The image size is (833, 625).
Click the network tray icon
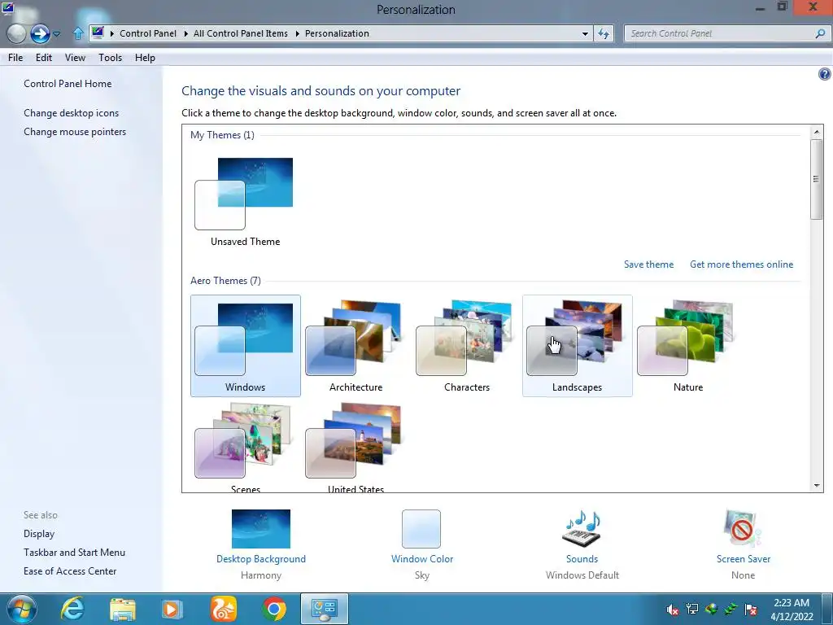coord(691,609)
